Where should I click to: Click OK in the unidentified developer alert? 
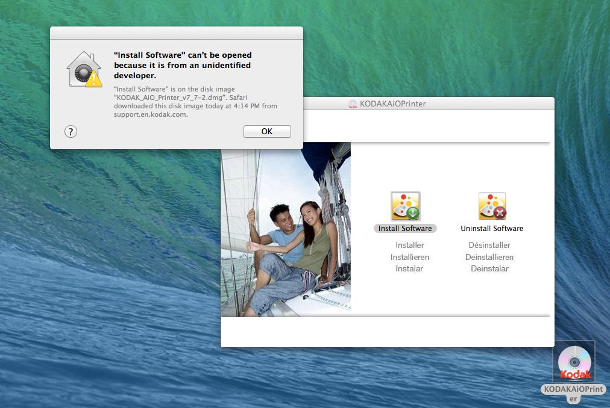[x=267, y=131]
